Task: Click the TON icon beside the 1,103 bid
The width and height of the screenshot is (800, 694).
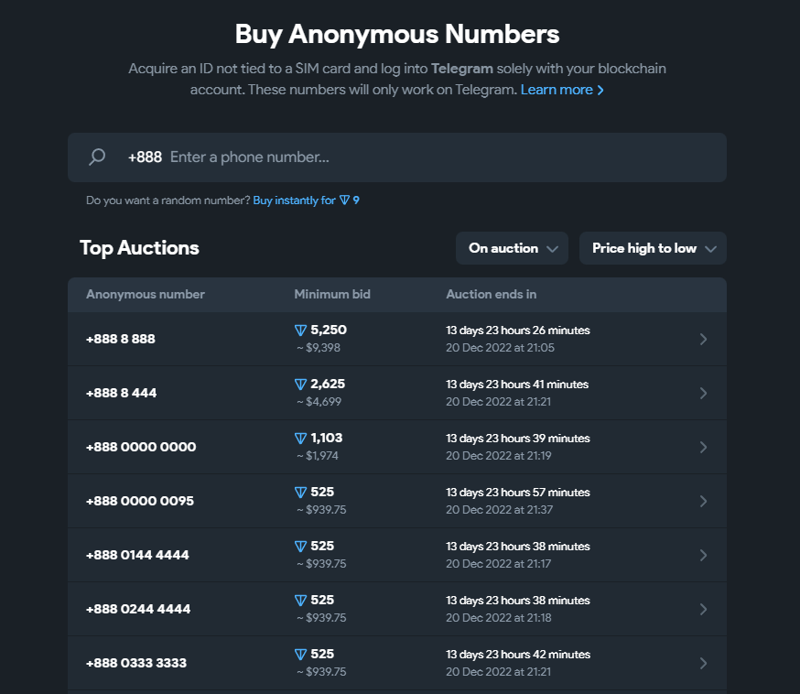Action: (300, 439)
